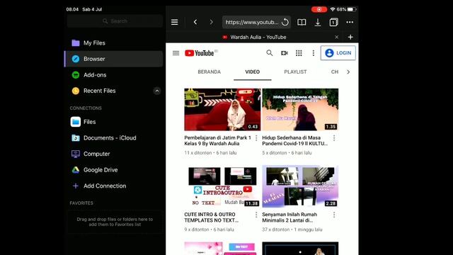Screen dimensions: 453x255
Task: Open the YouTube guide hamburger menu
Action: (x=176, y=53)
